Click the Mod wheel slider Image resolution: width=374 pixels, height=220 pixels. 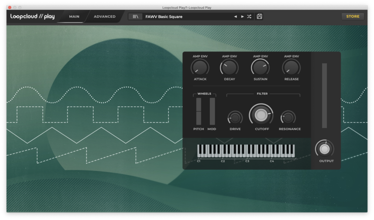tap(212, 111)
